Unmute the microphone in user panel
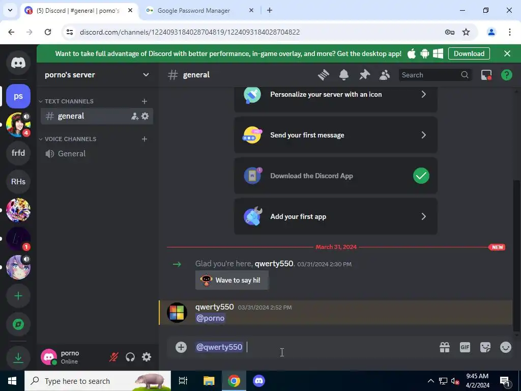The height and width of the screenshot is (391, 521). pos(113,357)
